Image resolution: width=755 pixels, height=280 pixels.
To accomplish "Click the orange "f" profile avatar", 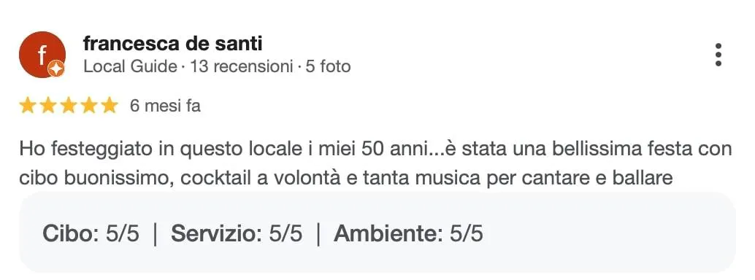I will (42, 55).
